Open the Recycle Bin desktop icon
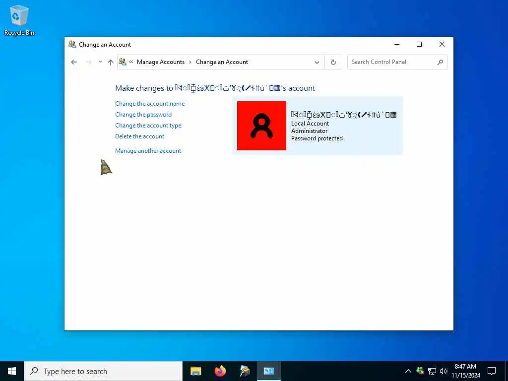The image size is (508, 381). click(19, 20)
